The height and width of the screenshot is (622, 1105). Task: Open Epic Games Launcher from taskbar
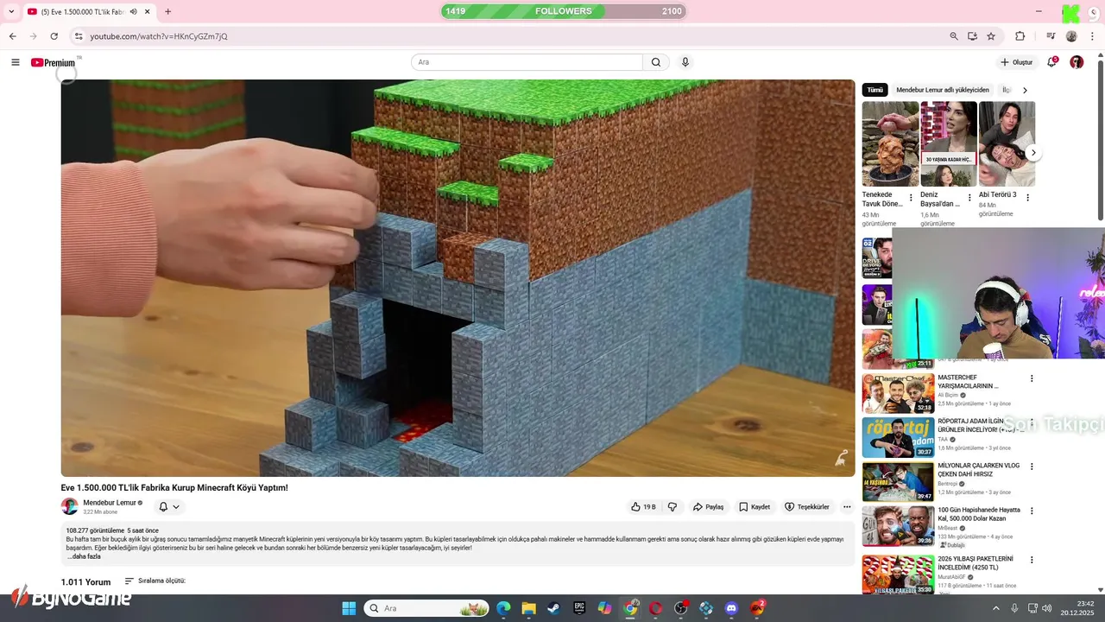(579, 608)
